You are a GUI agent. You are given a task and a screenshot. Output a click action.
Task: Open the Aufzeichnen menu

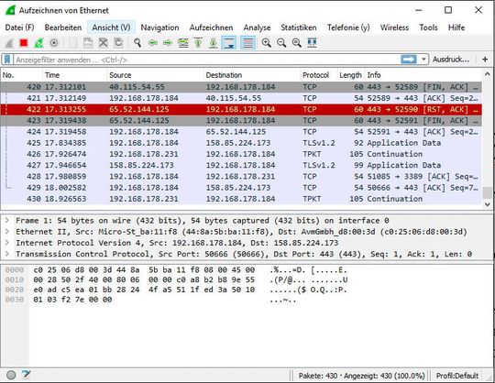tap(211, 27)
